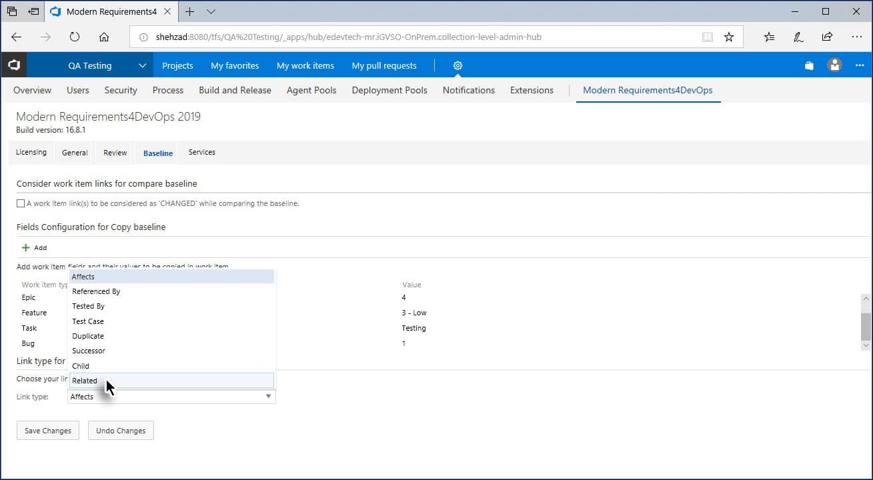Open a new browser tab
Image resolution: width=873 pixels, height=480 pixels.
[x=190, y=11]
